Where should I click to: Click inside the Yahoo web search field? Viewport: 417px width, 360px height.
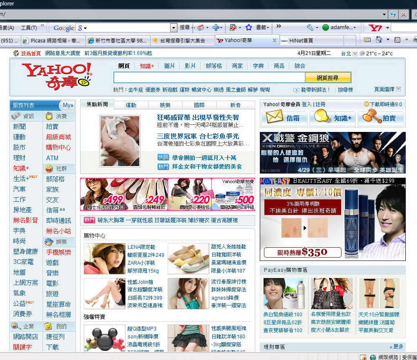click(209, 77)
